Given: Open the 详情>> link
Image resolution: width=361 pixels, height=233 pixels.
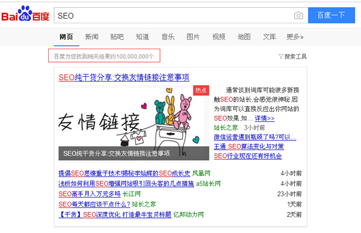Looking at the screenshot, I should pos(265,118).
